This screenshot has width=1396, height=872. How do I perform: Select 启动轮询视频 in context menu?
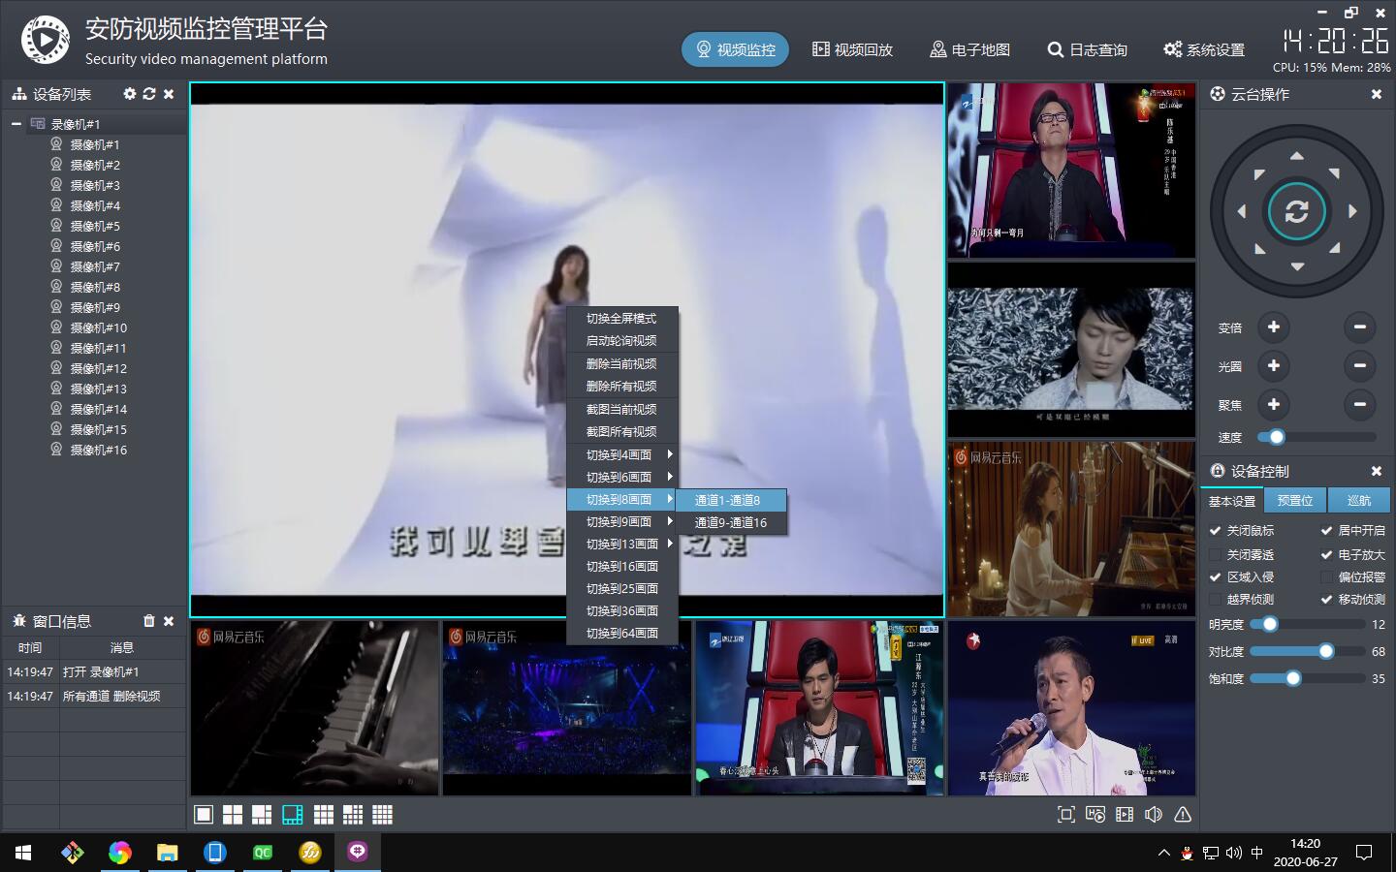pyautogui.click(x=621, y=341)
